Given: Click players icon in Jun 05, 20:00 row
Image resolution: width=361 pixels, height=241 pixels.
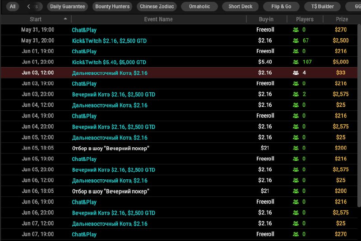Looking at the screenshot, I should coord(296,169).
